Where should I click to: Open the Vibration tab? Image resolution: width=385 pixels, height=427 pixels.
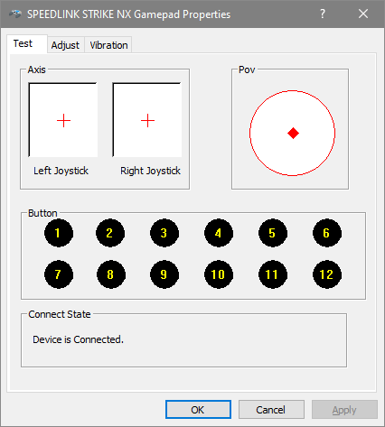click(x=108, y=45)
